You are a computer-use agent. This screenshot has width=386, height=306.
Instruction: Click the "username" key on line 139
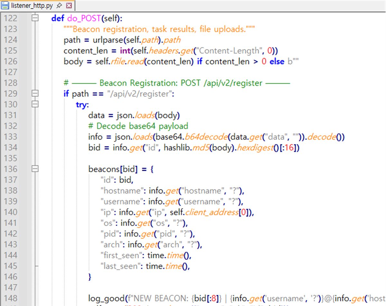click(121, 201)
